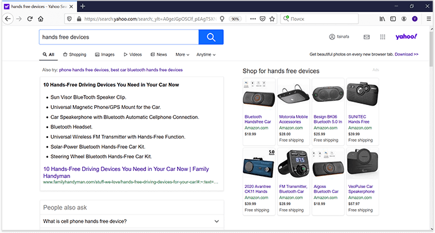Screen dimensions: 435x233
Task: Switch to the Shopping results tab
Action: click(x=75, y=54)
